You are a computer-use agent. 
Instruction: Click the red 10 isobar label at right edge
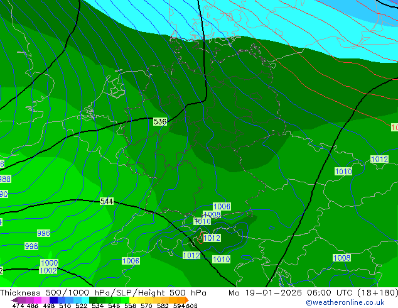pyautogui.click(x=394, y=128)
